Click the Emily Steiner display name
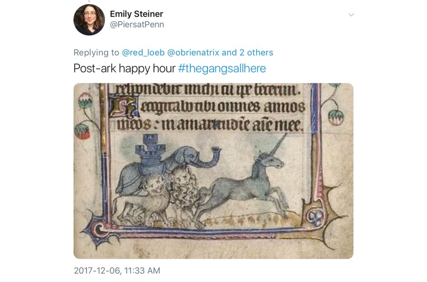 pos(136,14)
